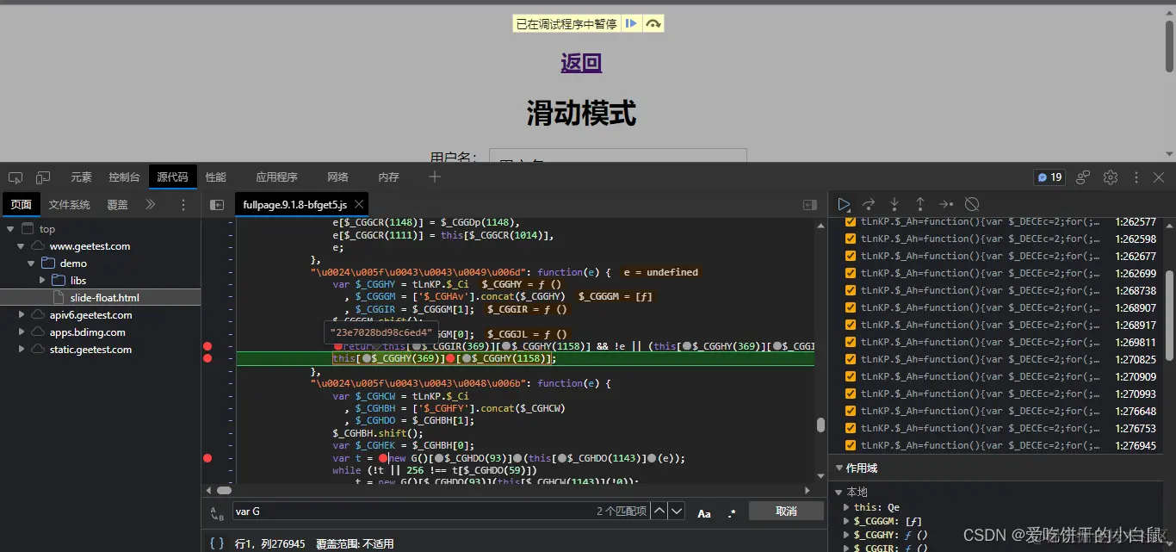Image resolution: width=1176 pixels, height=552 pixels.
Task: Expand apiv6.geetest.com domain
Action: [21, 315]
